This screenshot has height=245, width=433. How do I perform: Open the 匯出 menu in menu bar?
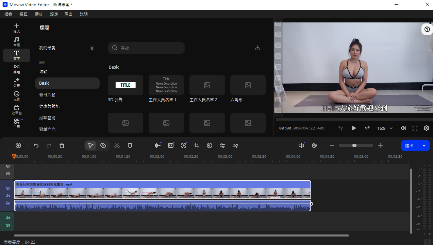pyautogui.click(x=68, y=14)
